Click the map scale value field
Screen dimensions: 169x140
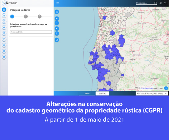coord(102,93)
